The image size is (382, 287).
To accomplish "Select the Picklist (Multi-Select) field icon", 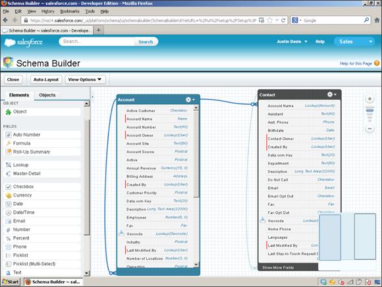I will pos(9,264).
